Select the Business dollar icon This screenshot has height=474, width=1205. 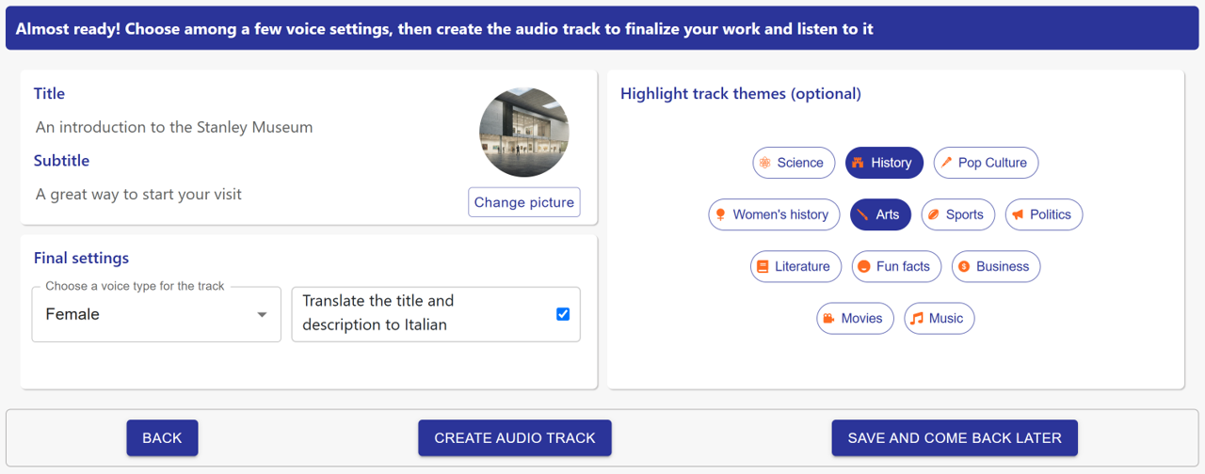(964, 266)
